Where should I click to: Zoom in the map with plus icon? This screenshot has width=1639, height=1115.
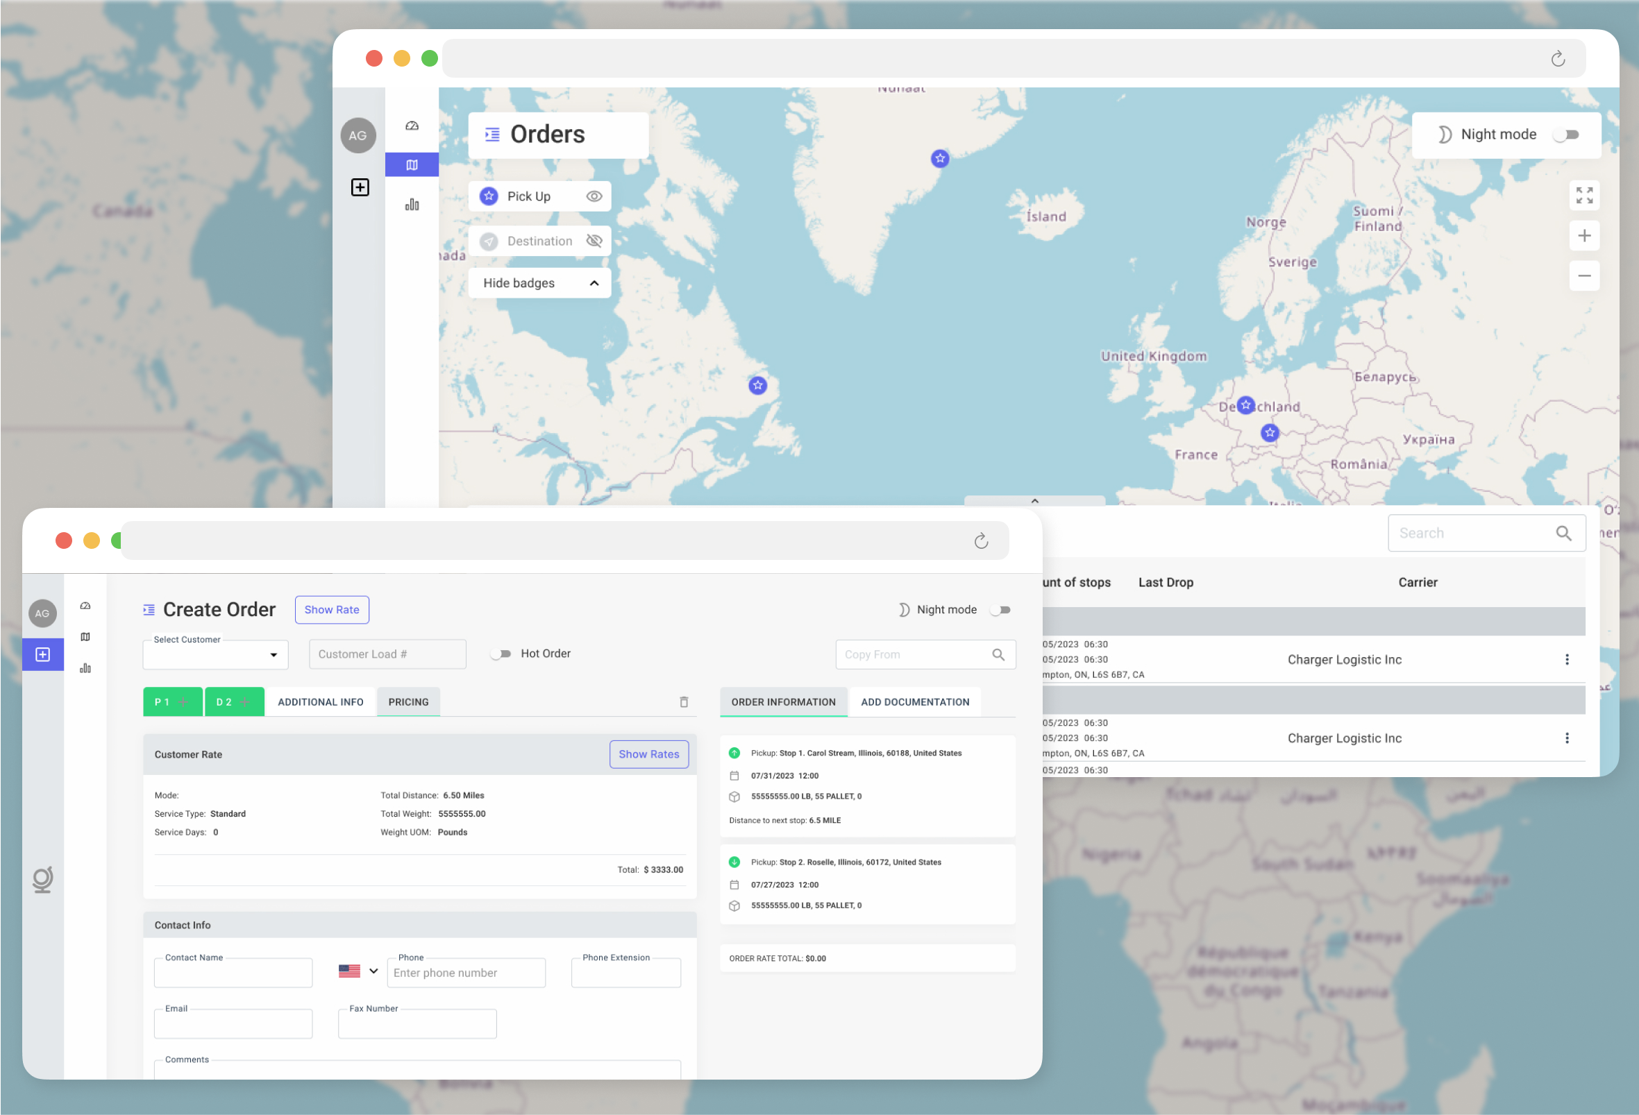tap(1584, 235)
